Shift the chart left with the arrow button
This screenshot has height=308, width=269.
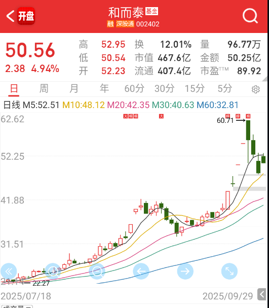(x=141, y=271)
